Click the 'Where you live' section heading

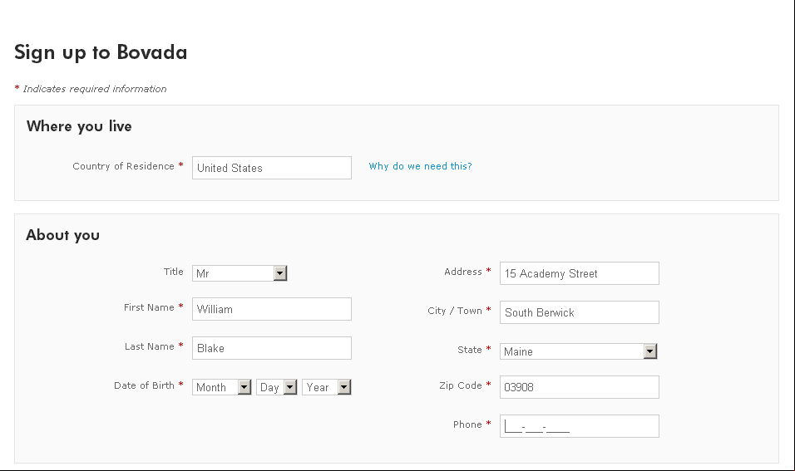[79, 126]
